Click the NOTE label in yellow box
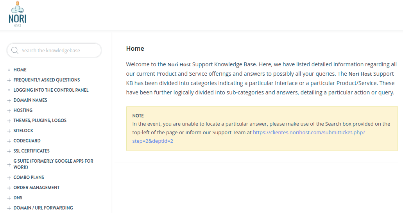Screen dimensions: 403x213 coord(138,116)
